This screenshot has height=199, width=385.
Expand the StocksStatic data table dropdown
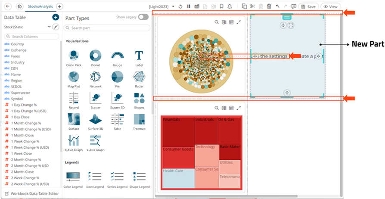(49, 27)
